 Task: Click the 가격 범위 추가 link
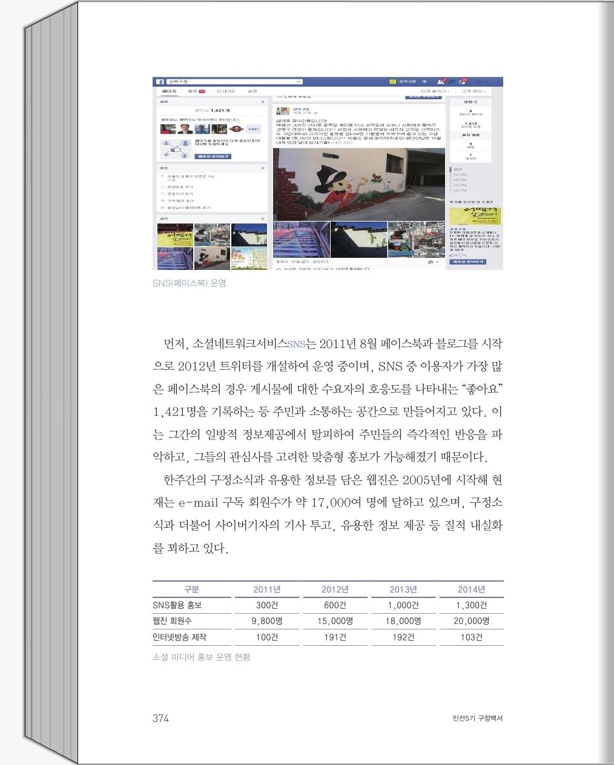(x=180, y=201)
